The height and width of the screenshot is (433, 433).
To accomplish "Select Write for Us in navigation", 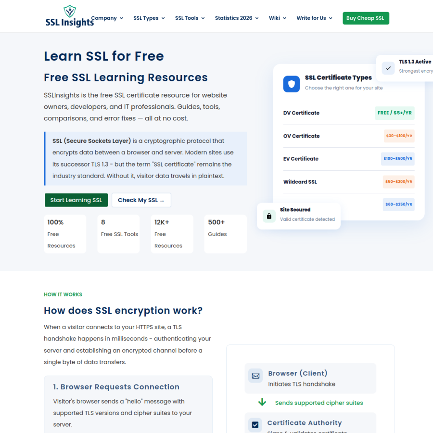I will 314,18.
